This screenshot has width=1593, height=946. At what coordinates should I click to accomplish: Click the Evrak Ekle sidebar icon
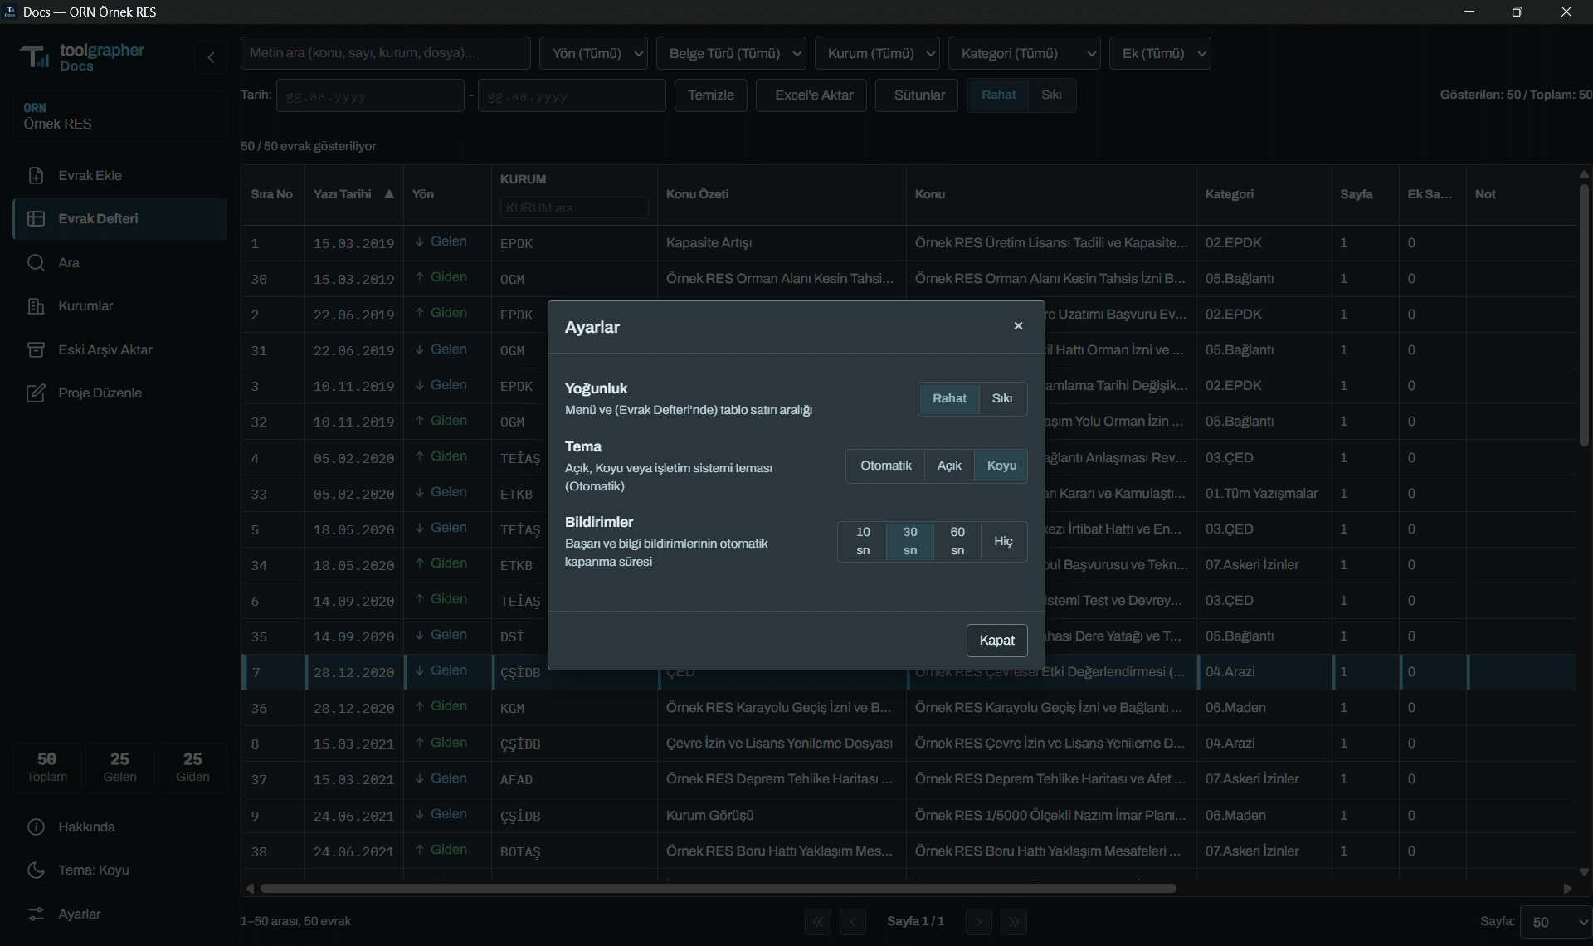pos(36,175)
